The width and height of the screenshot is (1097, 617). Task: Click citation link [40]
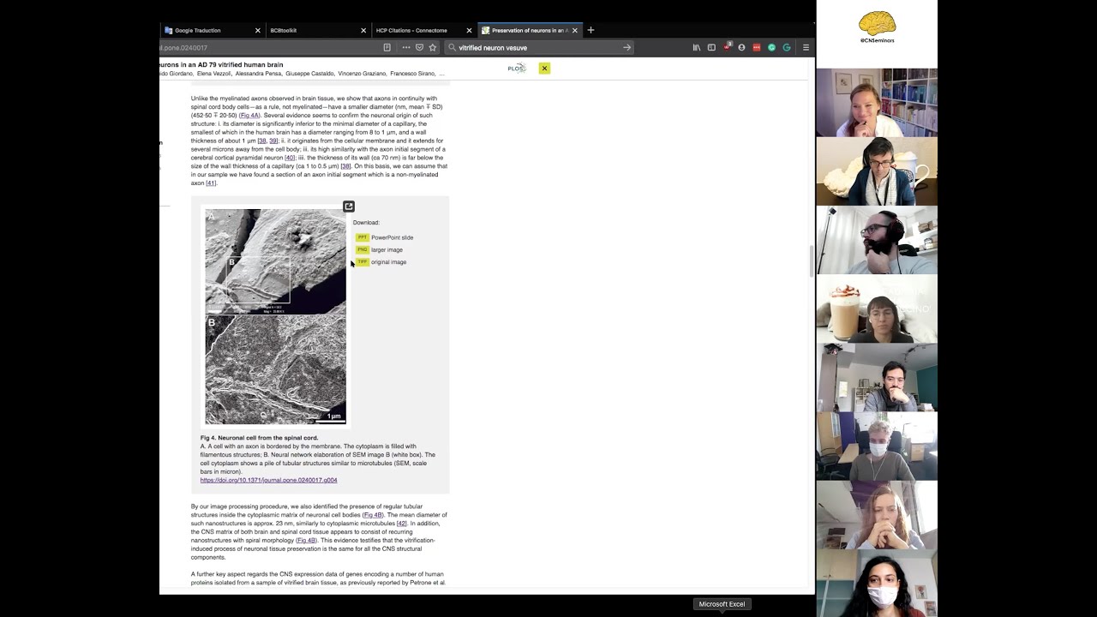pyautogui.click(x=290, y=158)
